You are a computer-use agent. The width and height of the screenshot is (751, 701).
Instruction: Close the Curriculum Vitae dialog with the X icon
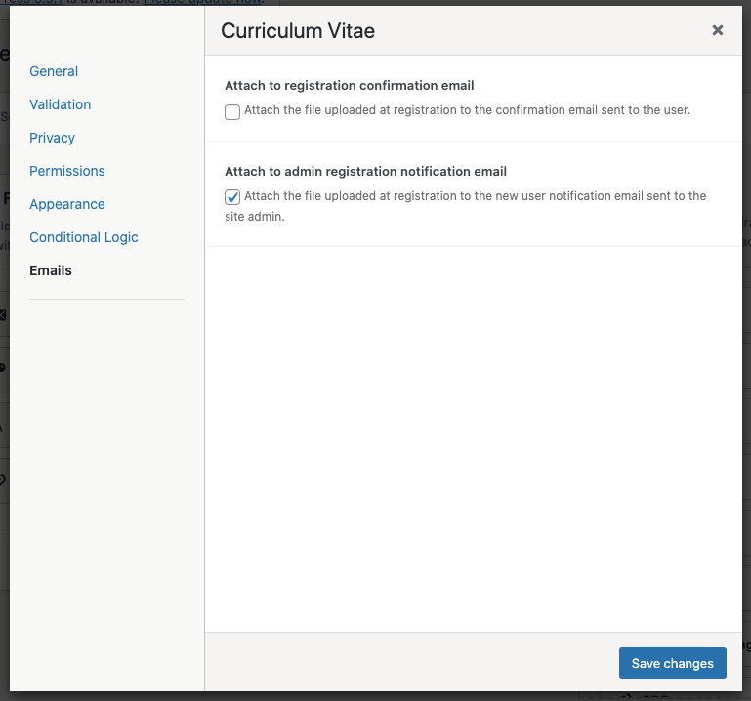point(718,30)
